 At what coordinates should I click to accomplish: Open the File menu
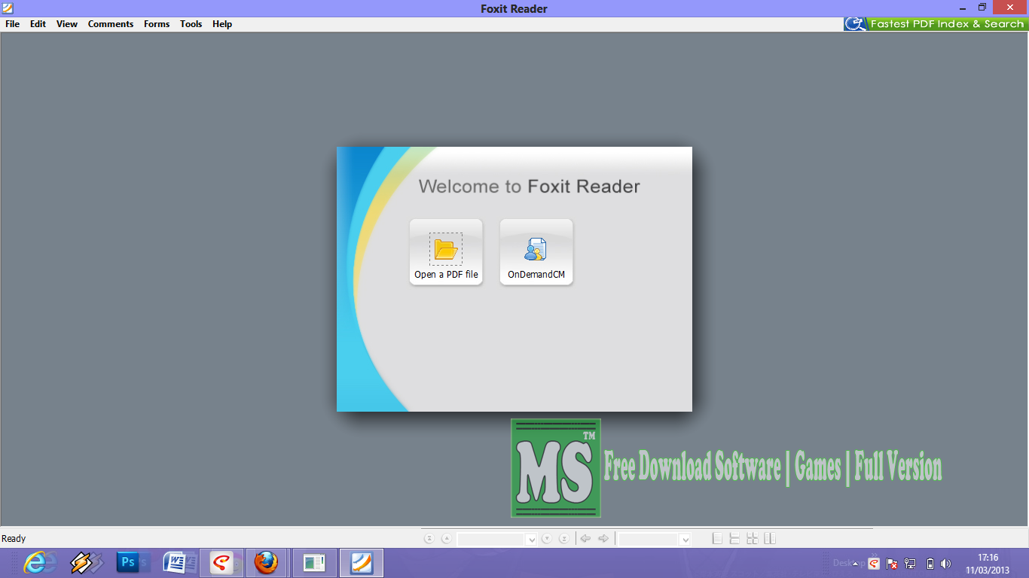tap(12, 24)
